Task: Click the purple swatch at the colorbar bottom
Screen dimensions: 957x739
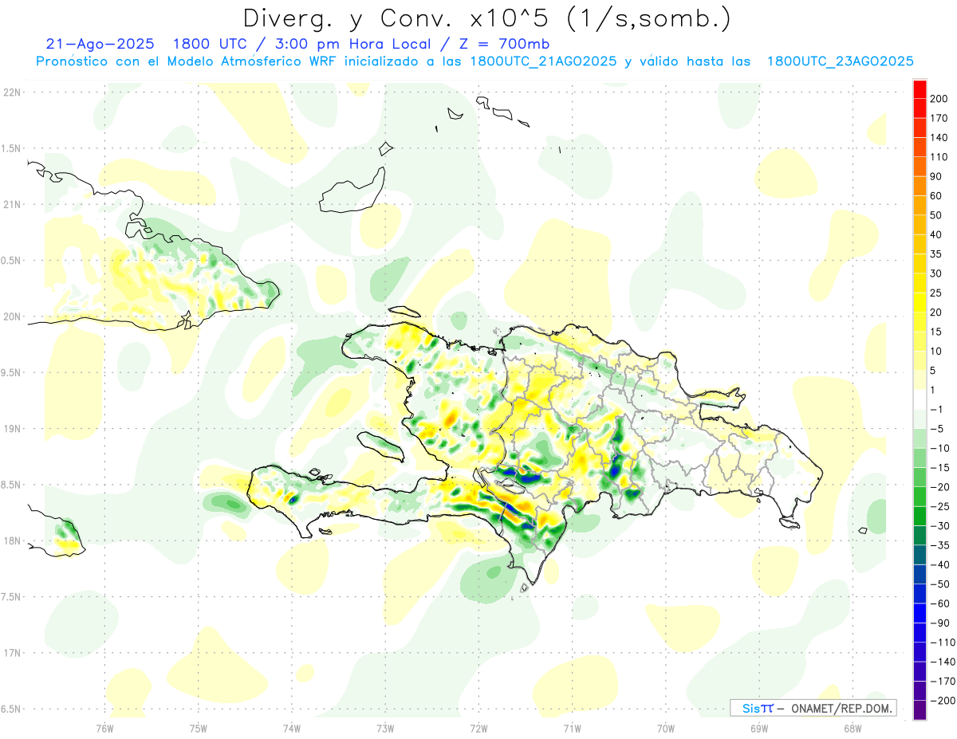Action: tap(920, 710)
